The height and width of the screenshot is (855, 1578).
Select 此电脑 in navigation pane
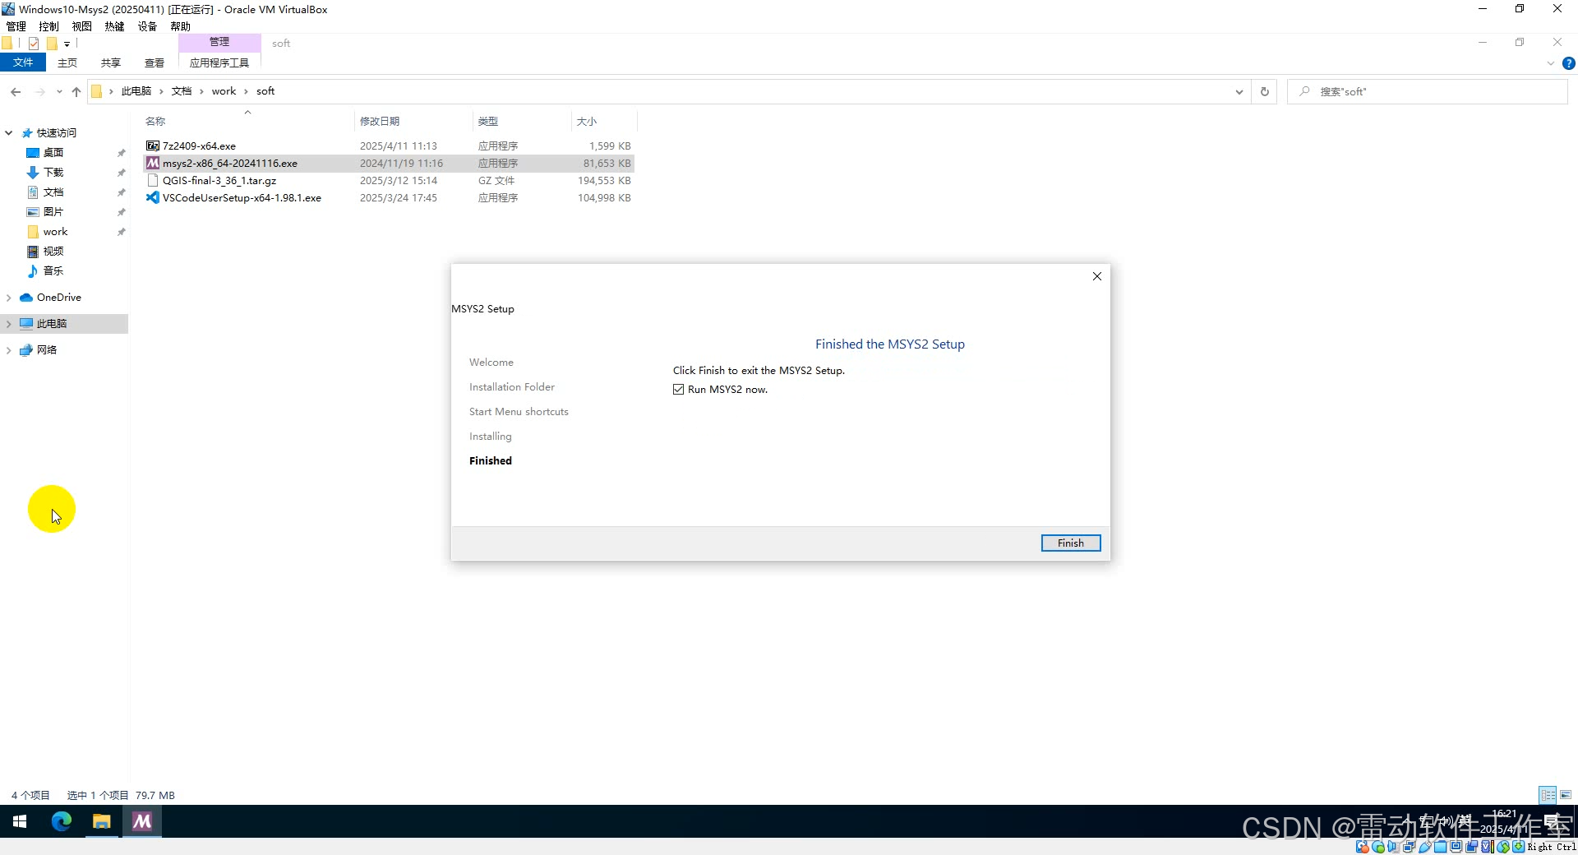click(x=51, y=324)
